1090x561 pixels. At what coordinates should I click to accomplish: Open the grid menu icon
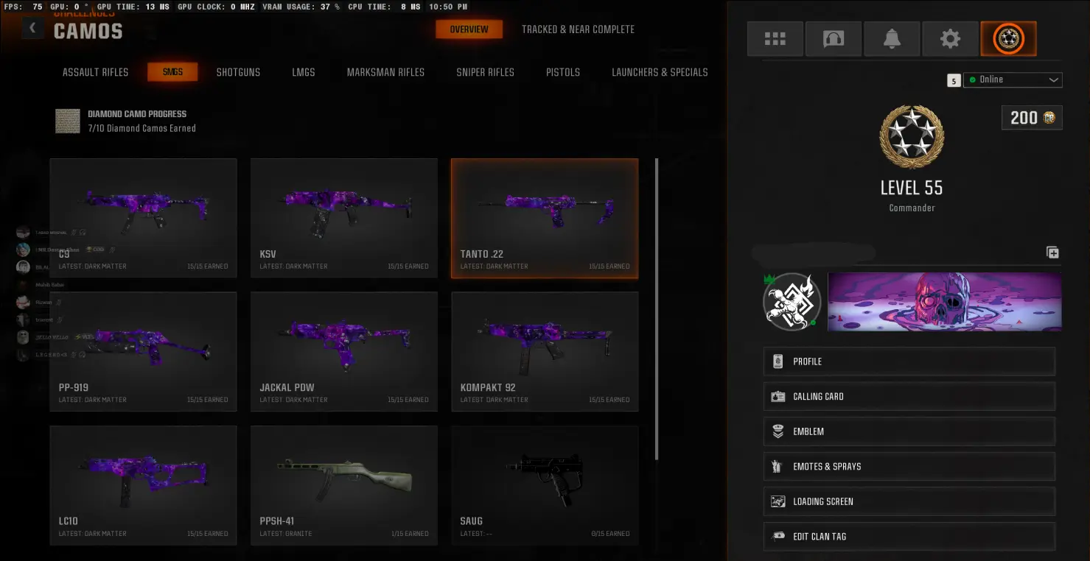[x=775, y=39]
